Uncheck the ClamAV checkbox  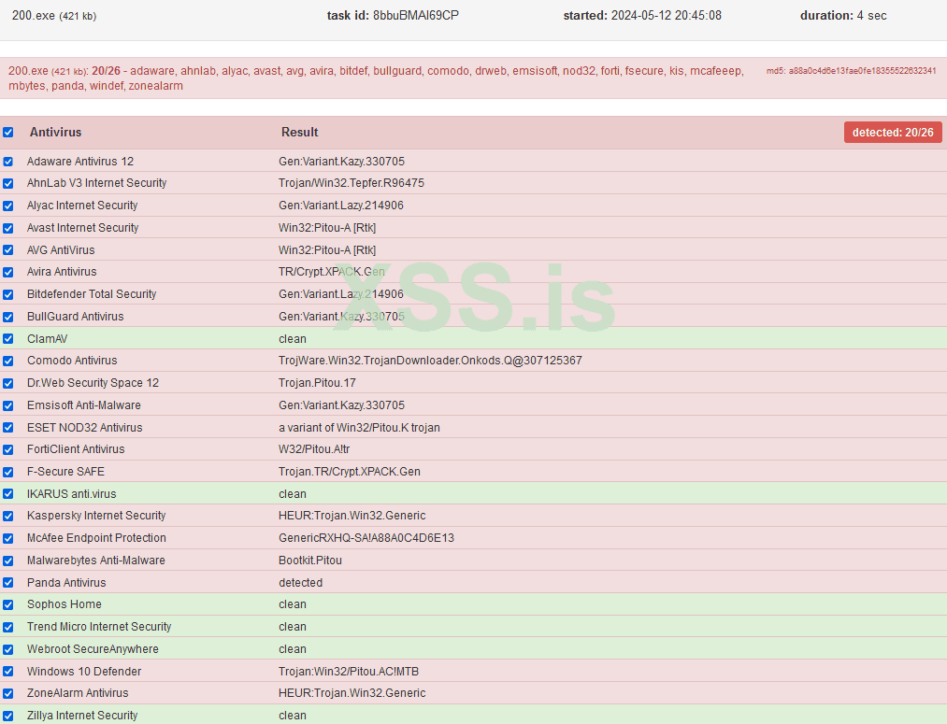point(7,338)
